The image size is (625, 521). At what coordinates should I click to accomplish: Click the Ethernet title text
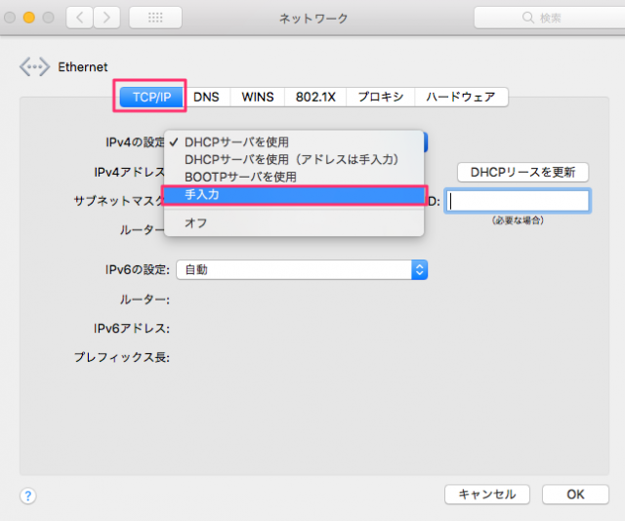[x=83, y=67]
